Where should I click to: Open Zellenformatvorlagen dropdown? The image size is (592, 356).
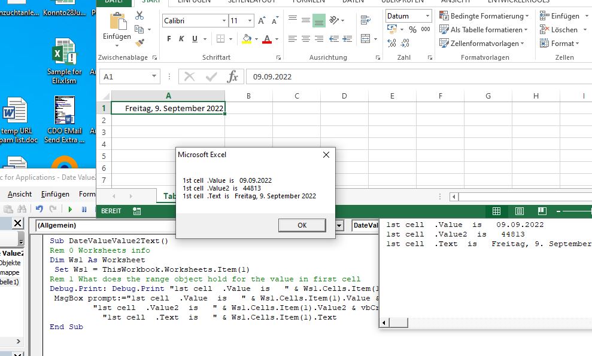(x=482, y=44)
